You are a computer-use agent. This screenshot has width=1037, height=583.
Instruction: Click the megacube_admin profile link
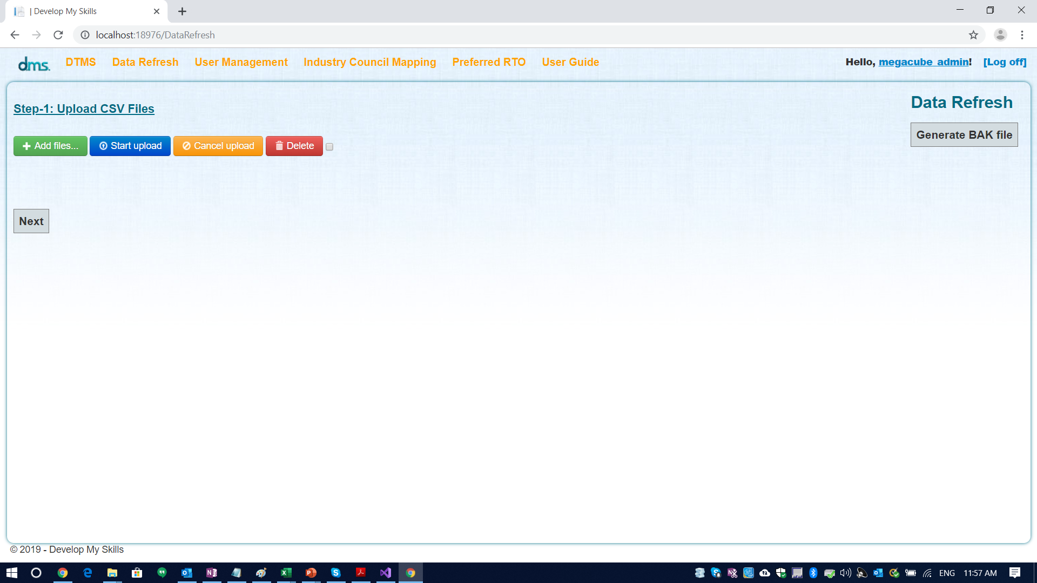point(924,62)
